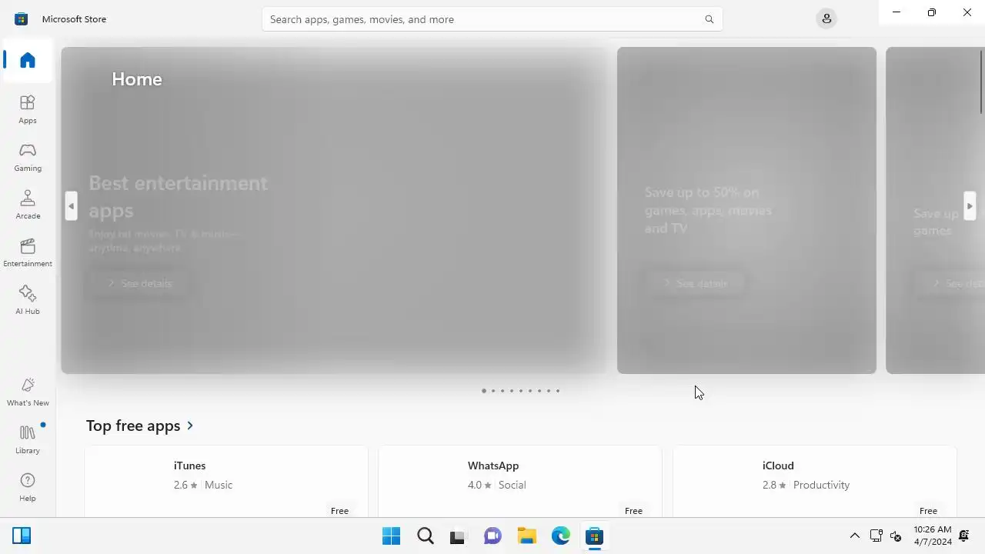Open the user account profile button
Image resolution: width=985 pixels, height=554 pixels.
[x=826, y=18]
